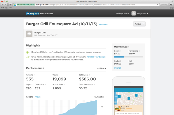
Task: Click the monthly budget spent progress bar
Action: click(x=129, y=57)
